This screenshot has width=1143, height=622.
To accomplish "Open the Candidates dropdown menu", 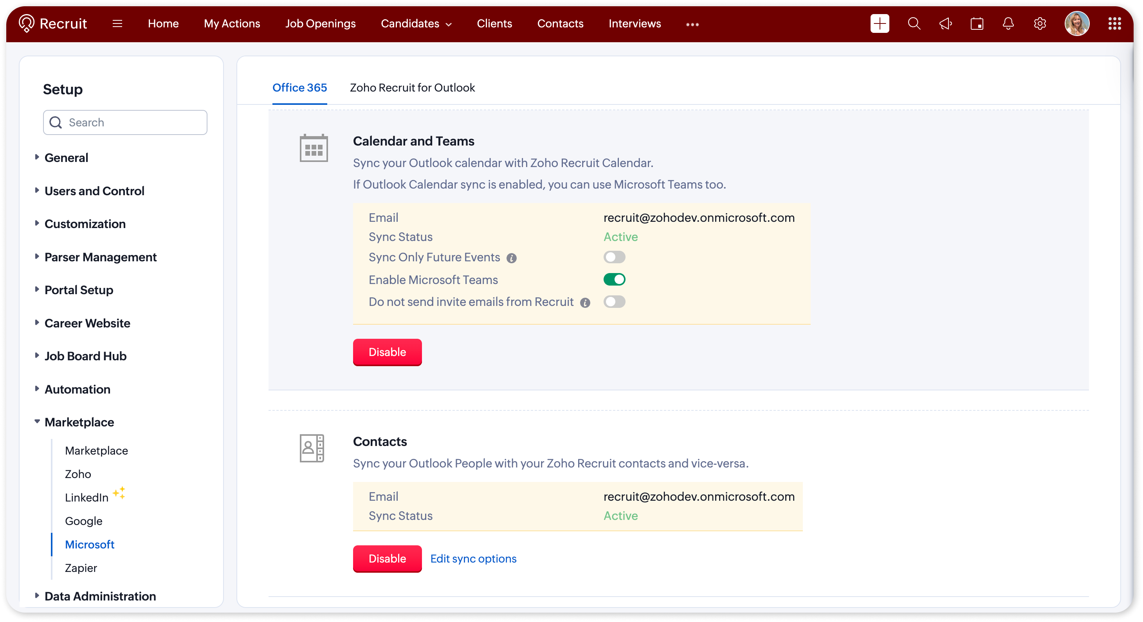I will tap(416, 23).
